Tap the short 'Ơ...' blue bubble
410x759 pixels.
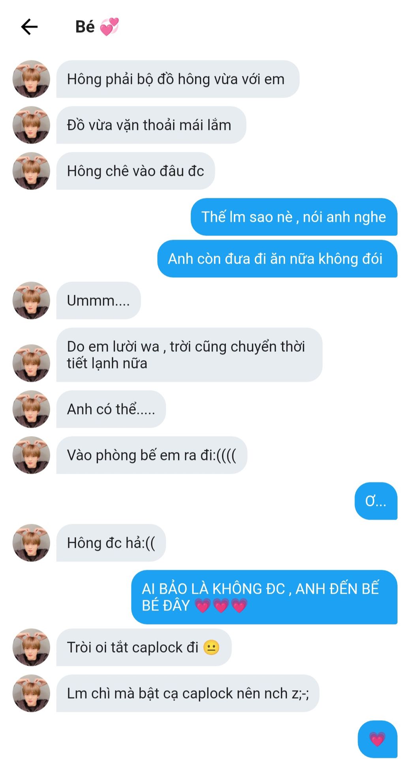pyautogui.click(x=376, y=501)
